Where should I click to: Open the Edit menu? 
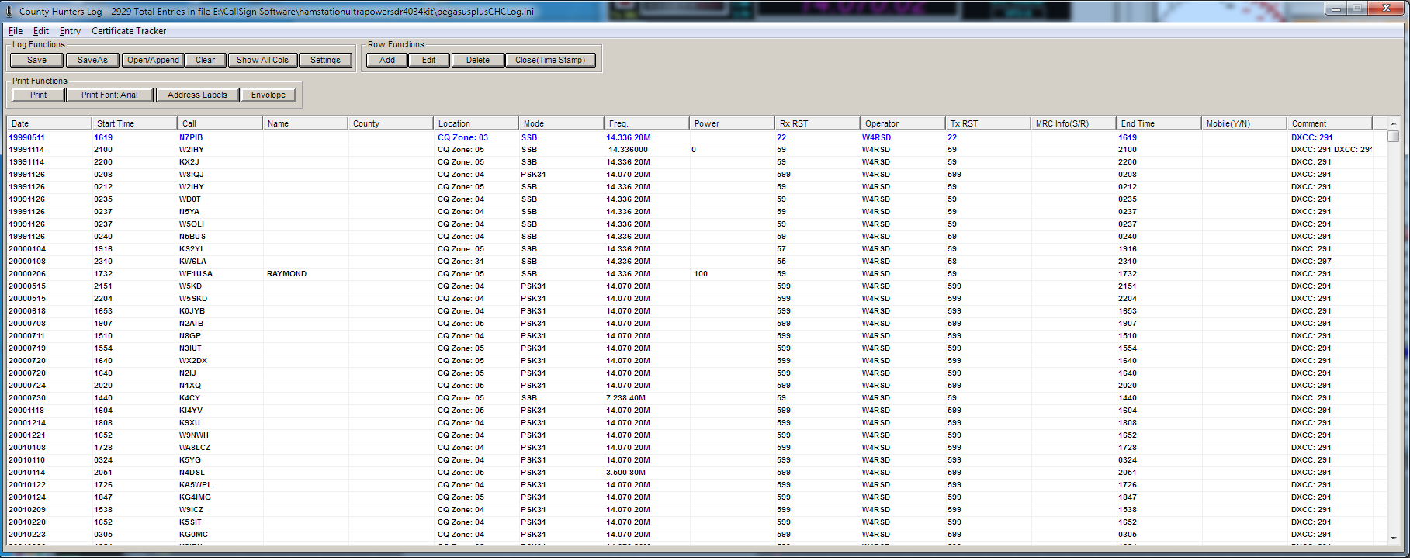coord(41,31)
